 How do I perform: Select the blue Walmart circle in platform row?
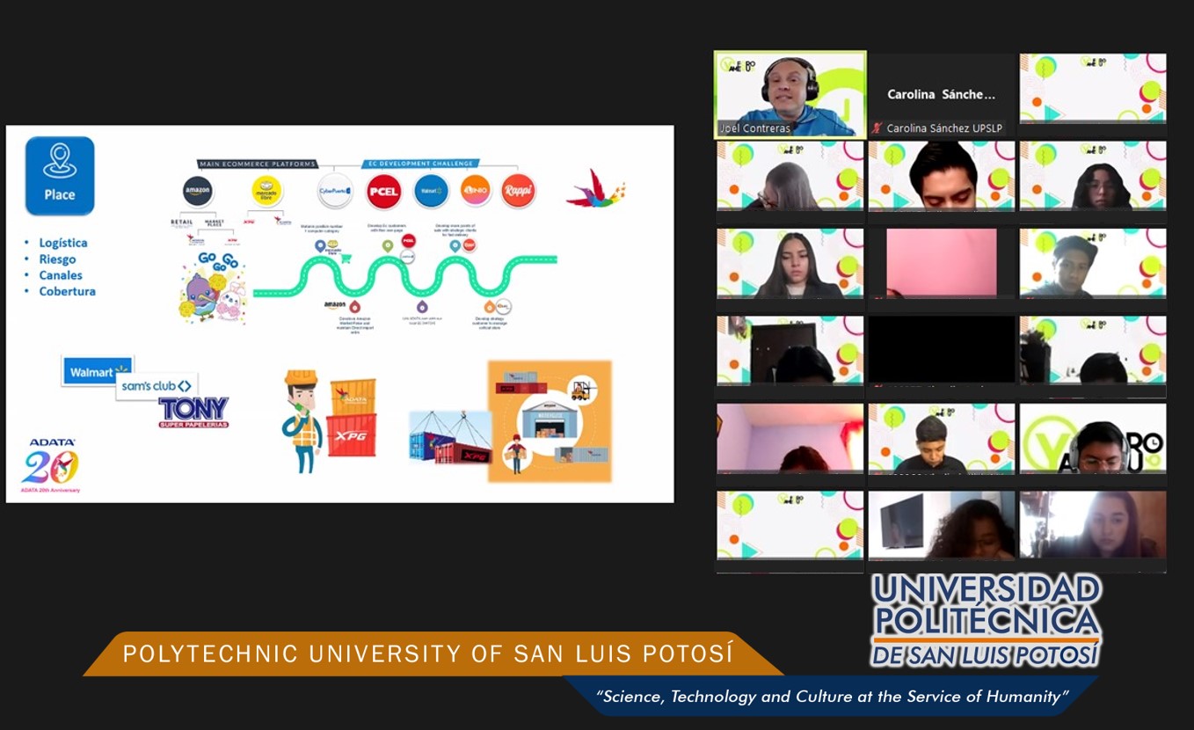tap(431, 191)
